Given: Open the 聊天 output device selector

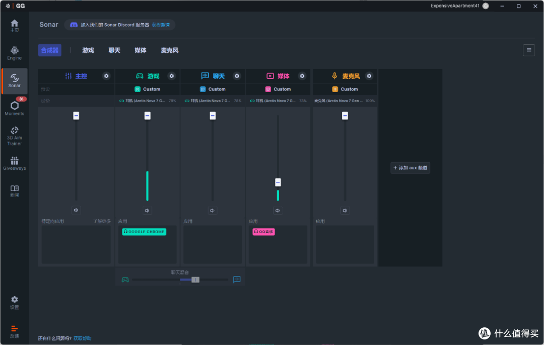Looking at the screenshot, I should (213, 101).
